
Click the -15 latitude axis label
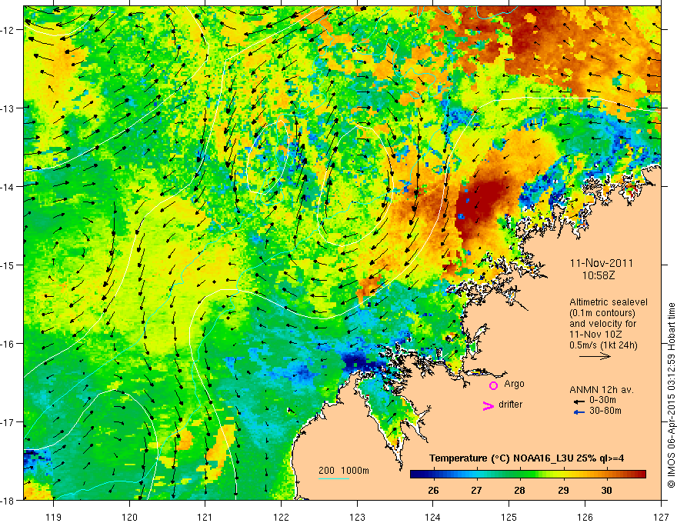8,265
